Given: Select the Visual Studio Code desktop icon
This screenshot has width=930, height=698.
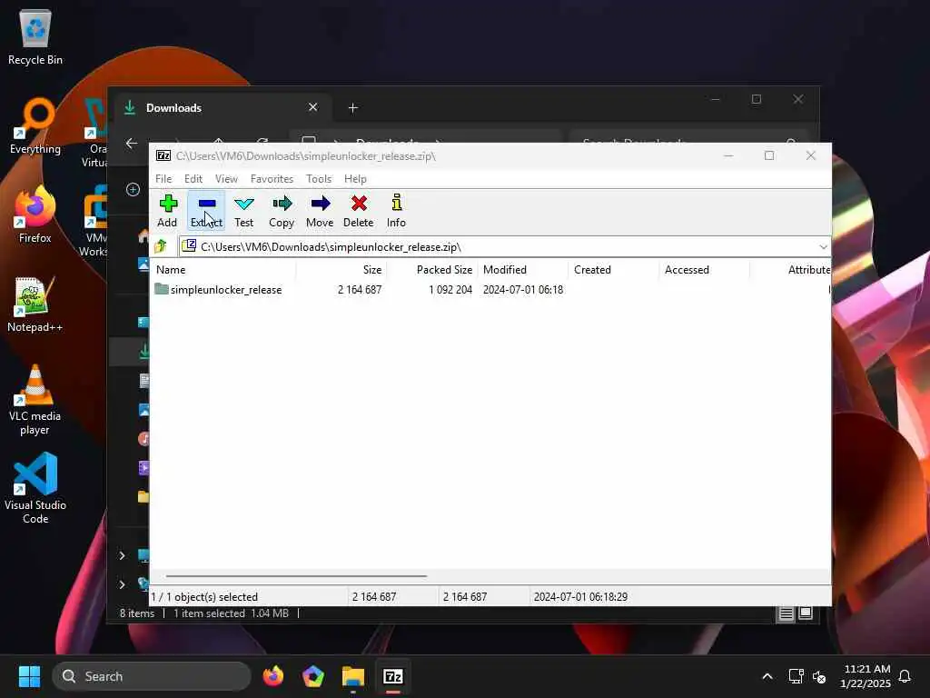Looking at the screenshot, I should [35, 488].
